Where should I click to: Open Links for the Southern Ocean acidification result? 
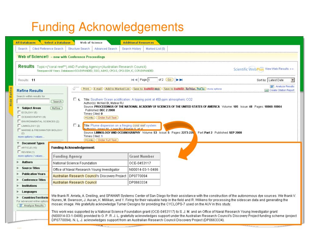tap(89, 118)
